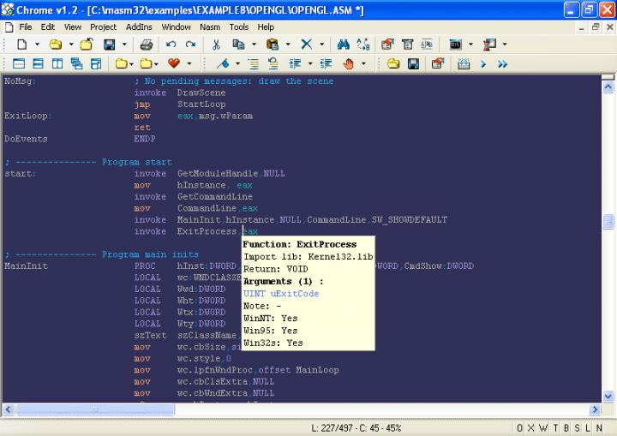
Task: Expand the Paste options dropdown arrow
Action: tap(288, 44)
